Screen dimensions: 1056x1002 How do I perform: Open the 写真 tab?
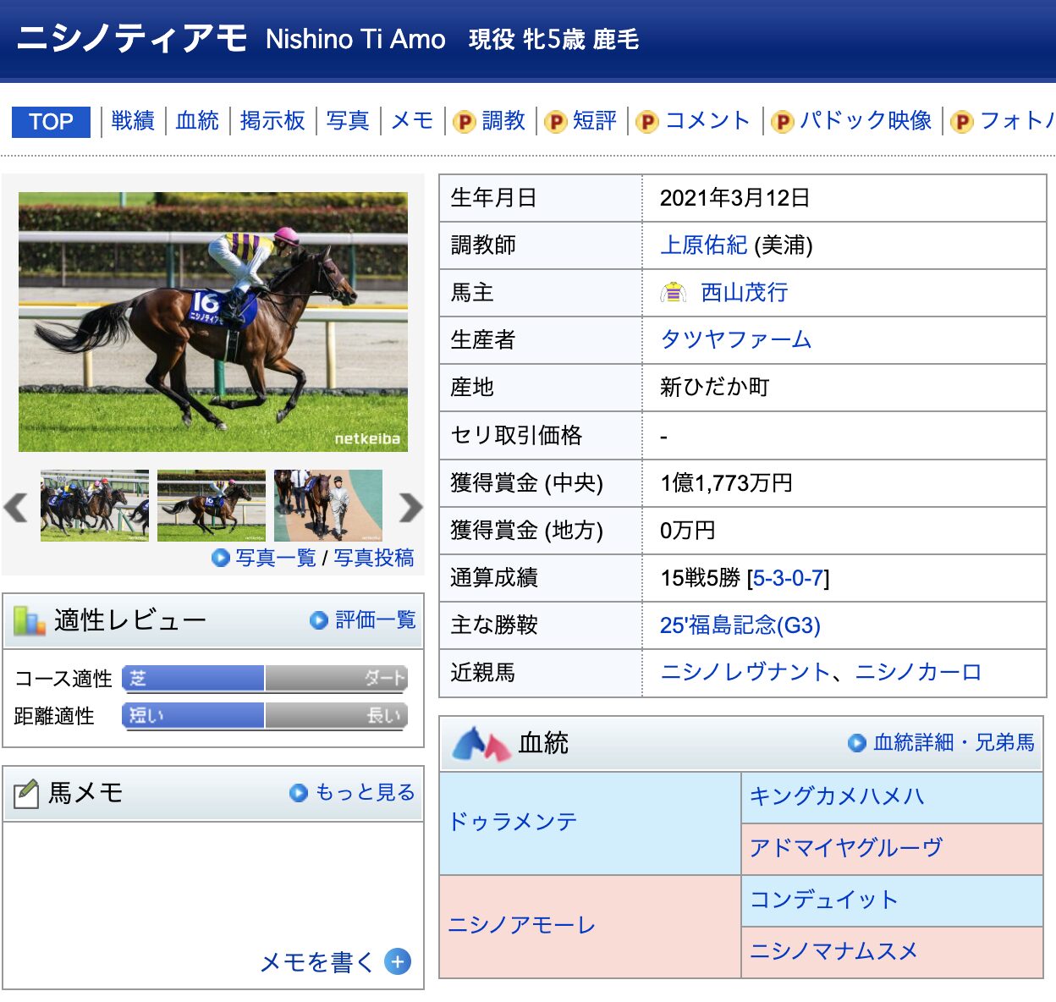coord(348,121)
